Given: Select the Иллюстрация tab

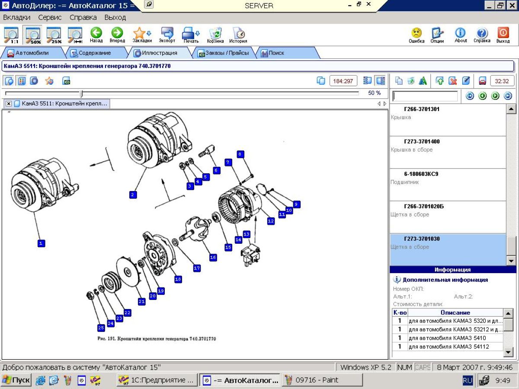Looking at the screenshot, I should (x=159, y=53).
